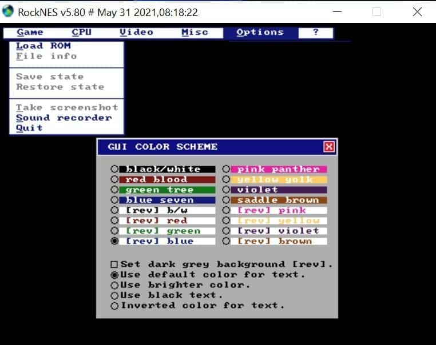436x345 pixels.
Task: Close the GUI Color Scheme dialog
Action: coord(329,147)
